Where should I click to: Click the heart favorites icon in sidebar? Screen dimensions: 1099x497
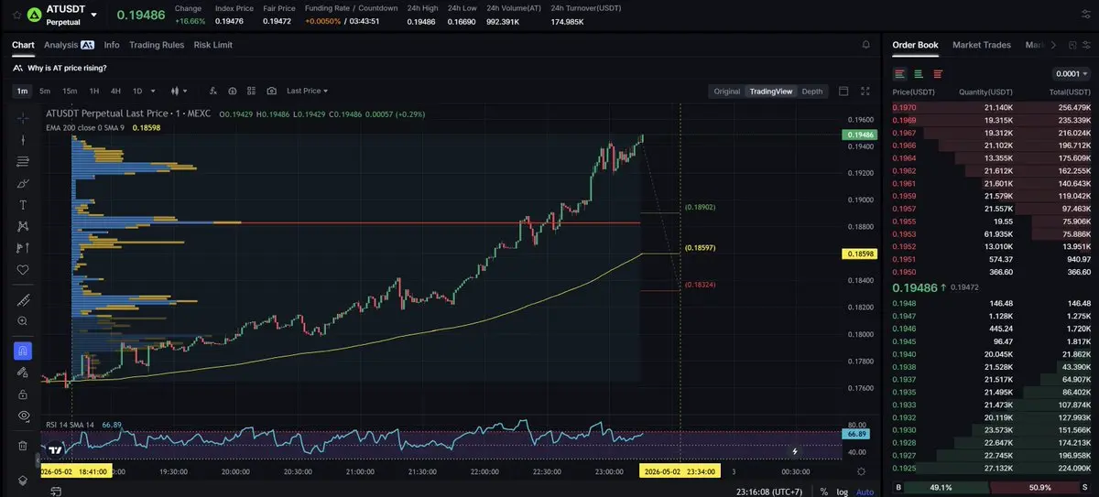(x=22, y=270)
